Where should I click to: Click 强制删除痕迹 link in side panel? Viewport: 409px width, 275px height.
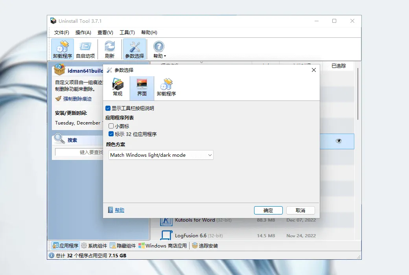pos(77,99)
